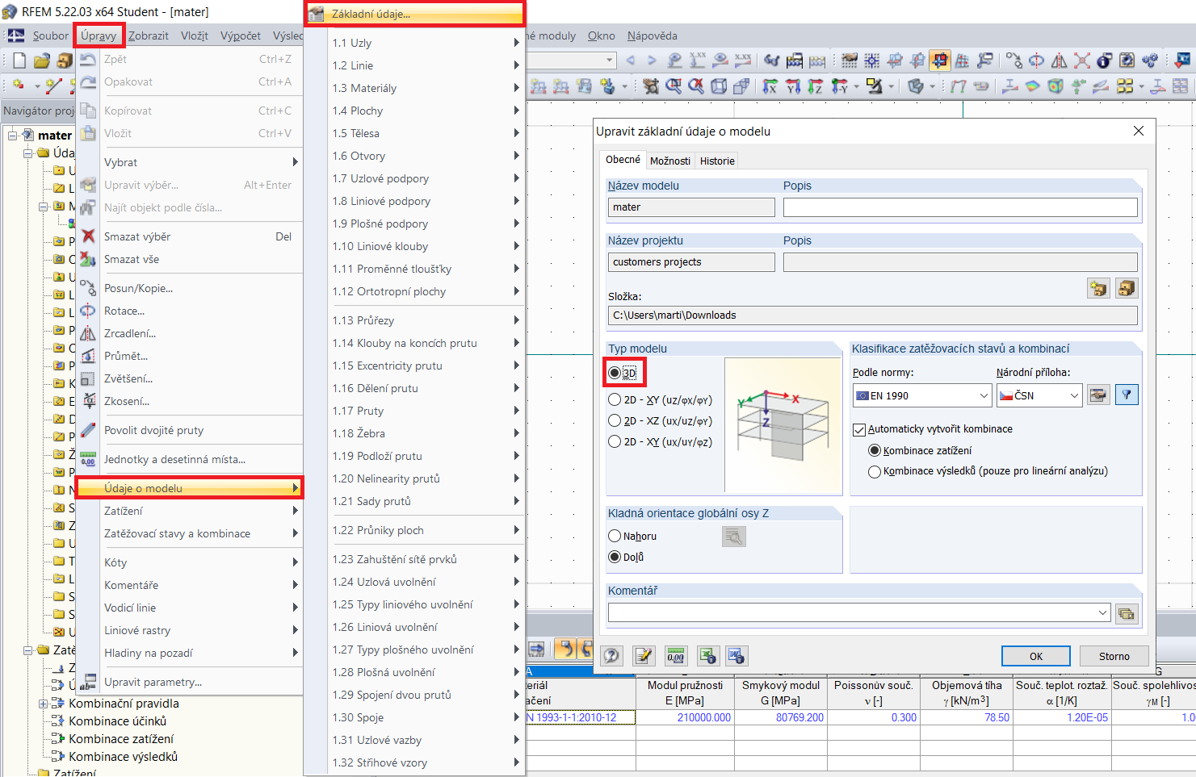Open the Komentář dropdown arrow
Screen dimensions: 1196x777
(x=1103, y=613)
